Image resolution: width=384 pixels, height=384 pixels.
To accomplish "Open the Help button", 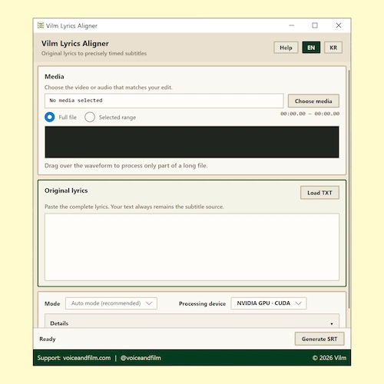I will [286, 48].
